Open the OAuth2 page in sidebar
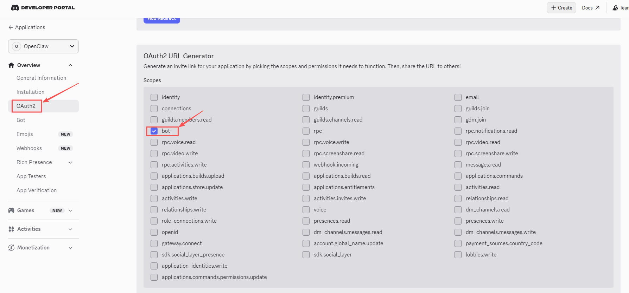The image size is (629, 293). point(26,106)
